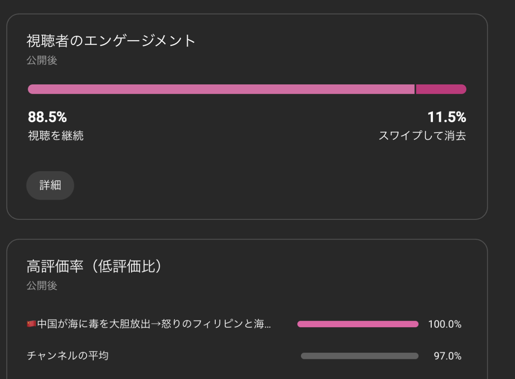515x379 pixels.
Task: Click the light pink 視聴を継続 bar segment
Action: [220, 89]
